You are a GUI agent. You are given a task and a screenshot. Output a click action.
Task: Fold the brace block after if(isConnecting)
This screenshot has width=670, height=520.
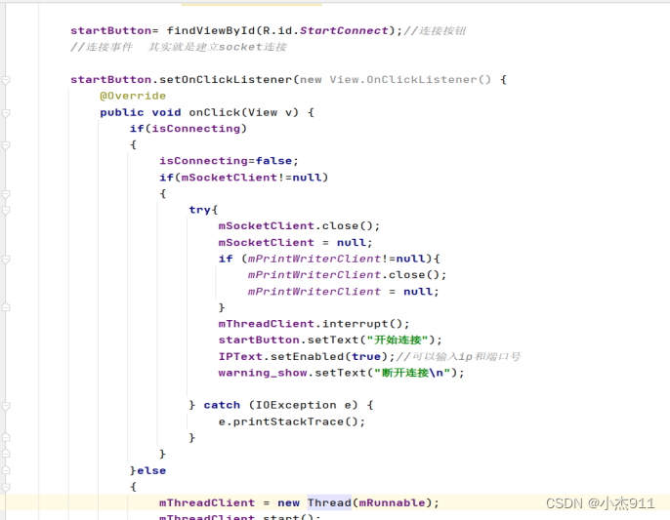point(6,145)
